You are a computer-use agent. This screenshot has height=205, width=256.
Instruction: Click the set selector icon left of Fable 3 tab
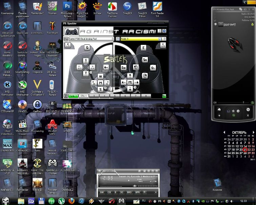coord(66,96)
